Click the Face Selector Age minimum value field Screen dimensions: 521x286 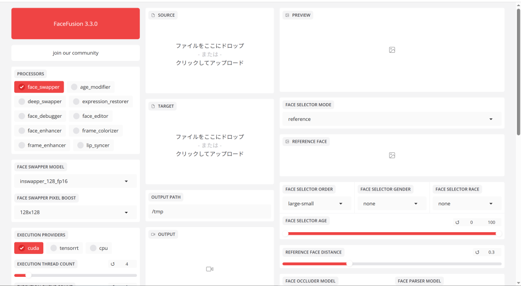click(472, 223)
